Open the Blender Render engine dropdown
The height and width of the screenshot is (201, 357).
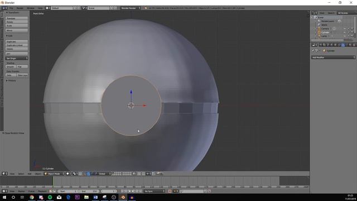coord(130,8)
